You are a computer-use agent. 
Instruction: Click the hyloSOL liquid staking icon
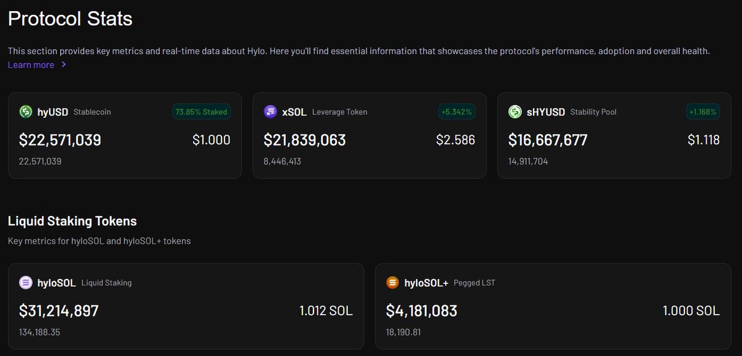coord(27,283)
